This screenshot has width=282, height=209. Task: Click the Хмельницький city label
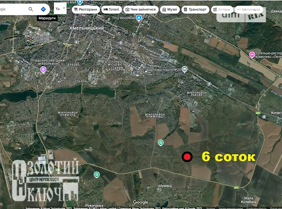86,28
